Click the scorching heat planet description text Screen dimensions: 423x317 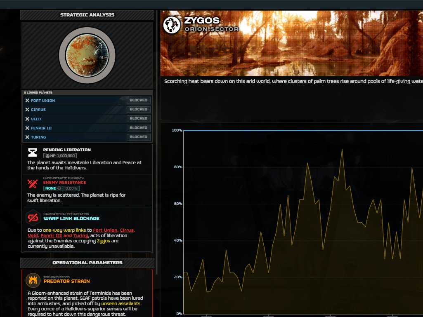pos(293,81)
